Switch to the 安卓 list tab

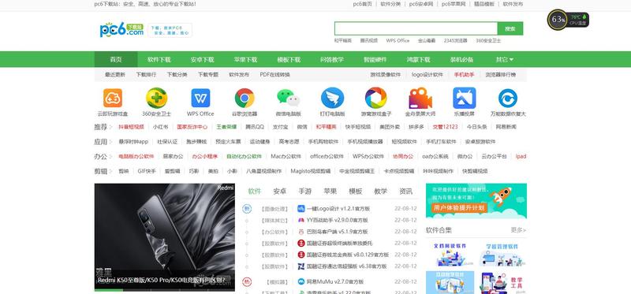[279, 191]
